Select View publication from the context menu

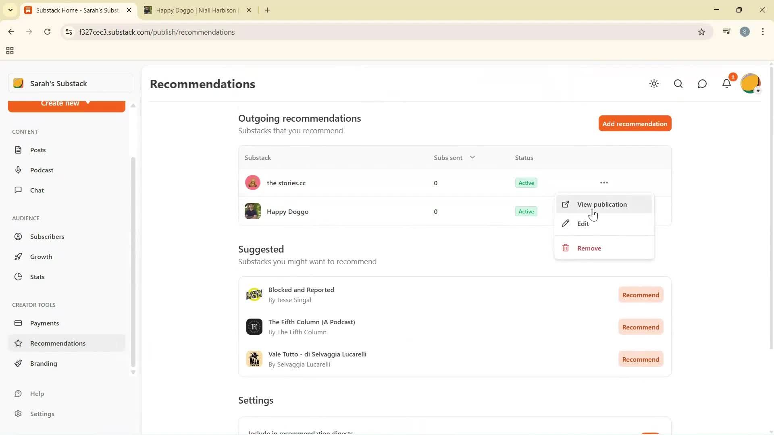(x=602, y=204)
